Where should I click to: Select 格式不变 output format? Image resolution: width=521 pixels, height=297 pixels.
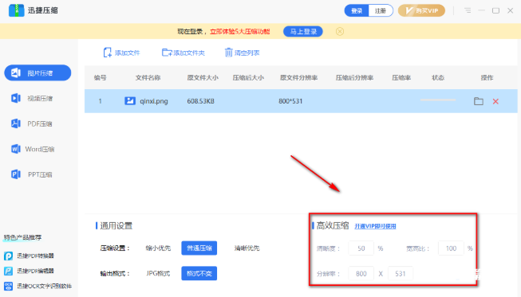tap(199, 273)
